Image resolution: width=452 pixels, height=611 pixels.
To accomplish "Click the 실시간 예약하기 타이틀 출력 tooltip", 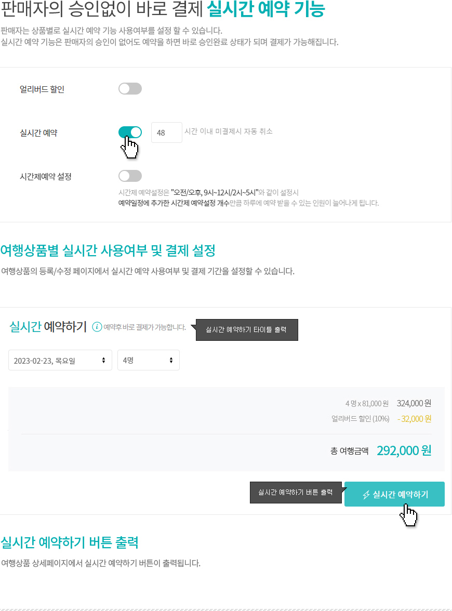I will coord(247,329).
